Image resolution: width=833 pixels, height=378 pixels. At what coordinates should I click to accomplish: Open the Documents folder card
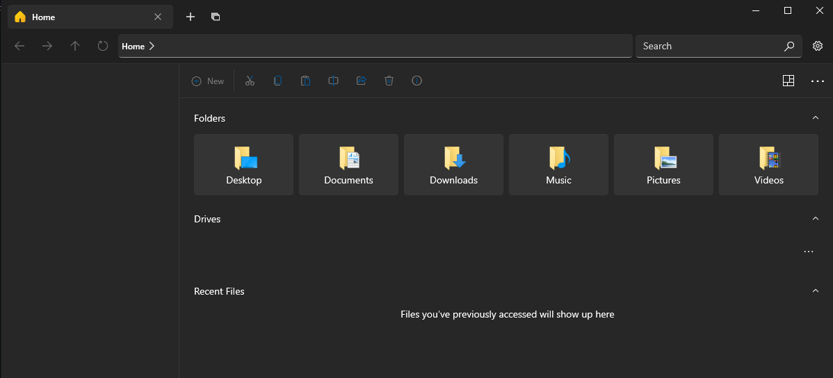click(348, 165)
